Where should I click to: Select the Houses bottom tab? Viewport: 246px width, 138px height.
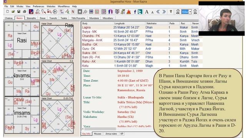(x=97, y=134)
